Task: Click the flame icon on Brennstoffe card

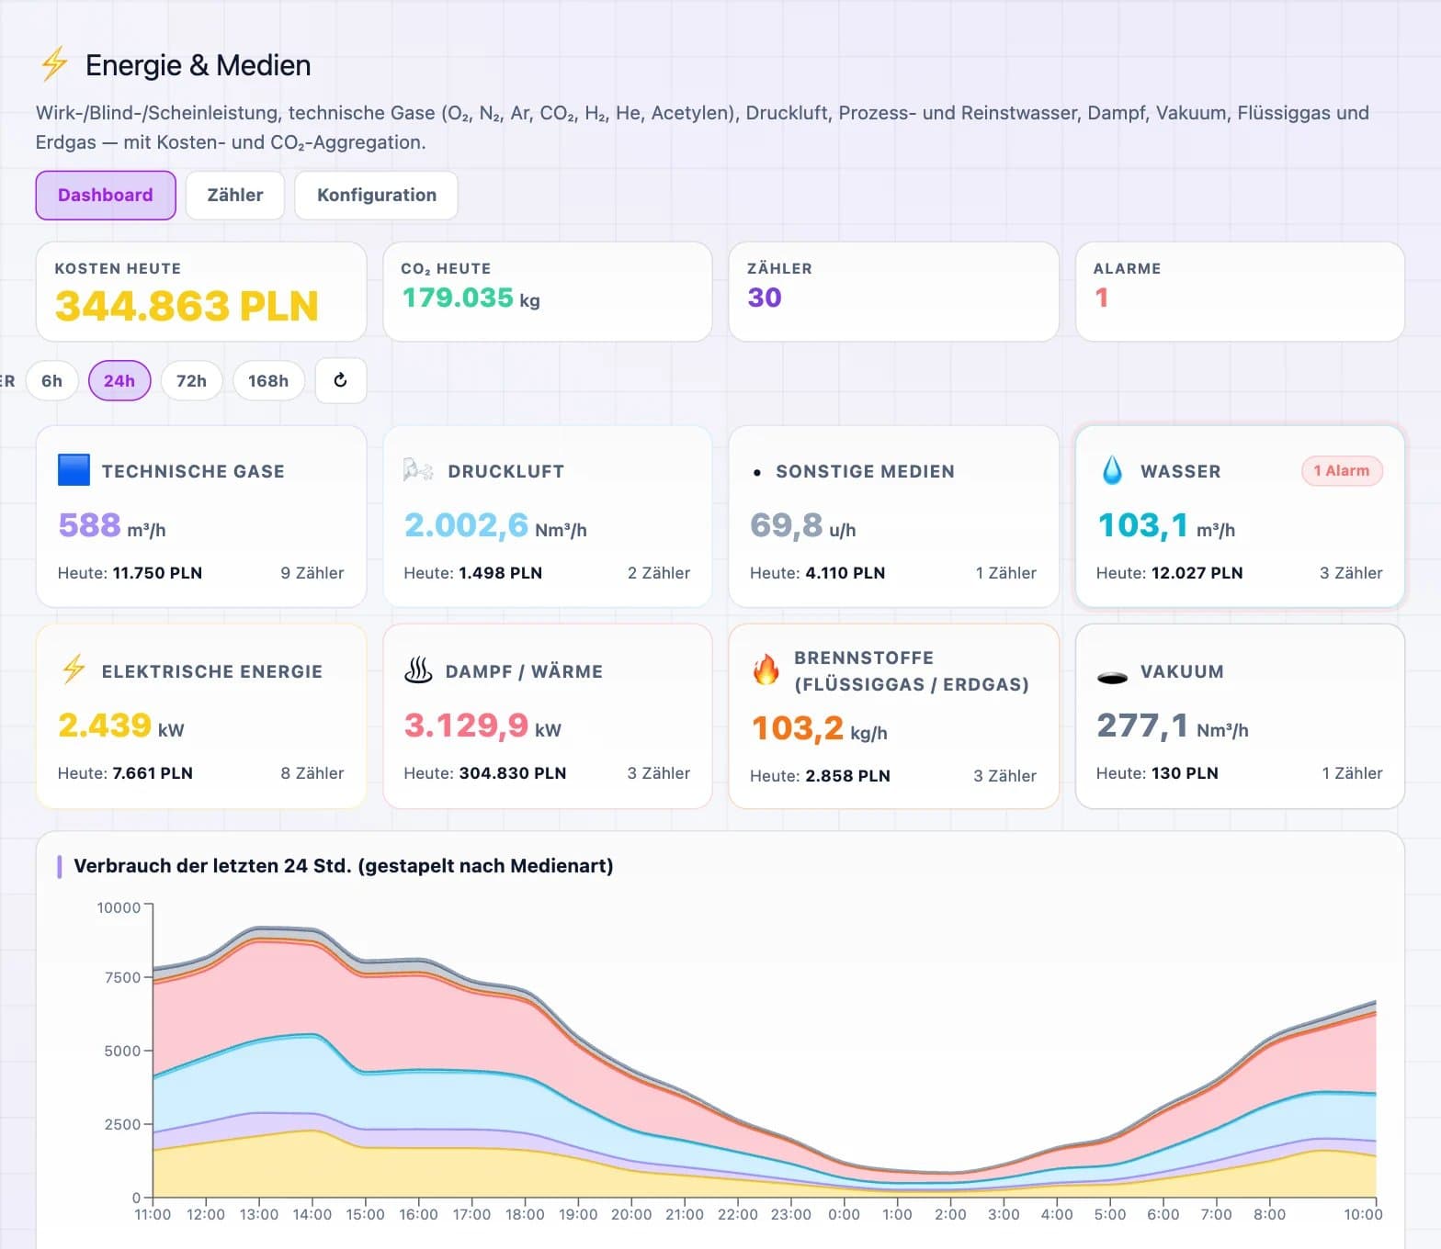Action: pyautogui.click(x=766, y=670)
